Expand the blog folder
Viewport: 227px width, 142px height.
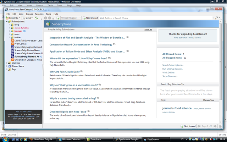[x=10, y=24]
